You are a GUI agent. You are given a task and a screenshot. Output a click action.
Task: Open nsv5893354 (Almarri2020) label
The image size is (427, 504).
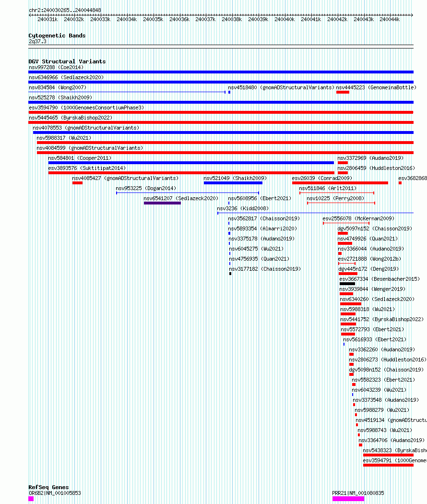[262, 228]
